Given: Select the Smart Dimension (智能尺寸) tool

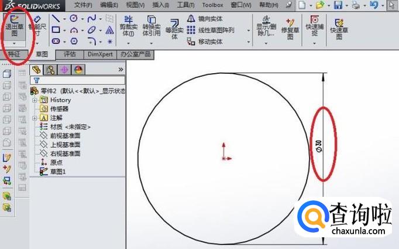Looking at the screenshot, I should [x=37, y=27].
